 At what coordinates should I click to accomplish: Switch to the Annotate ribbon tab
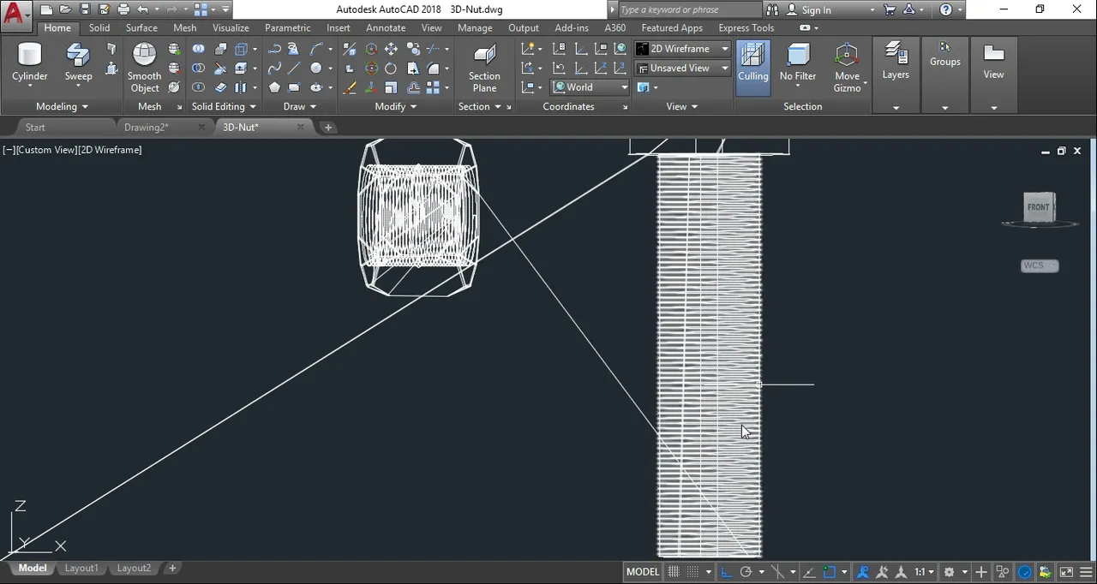386,27
